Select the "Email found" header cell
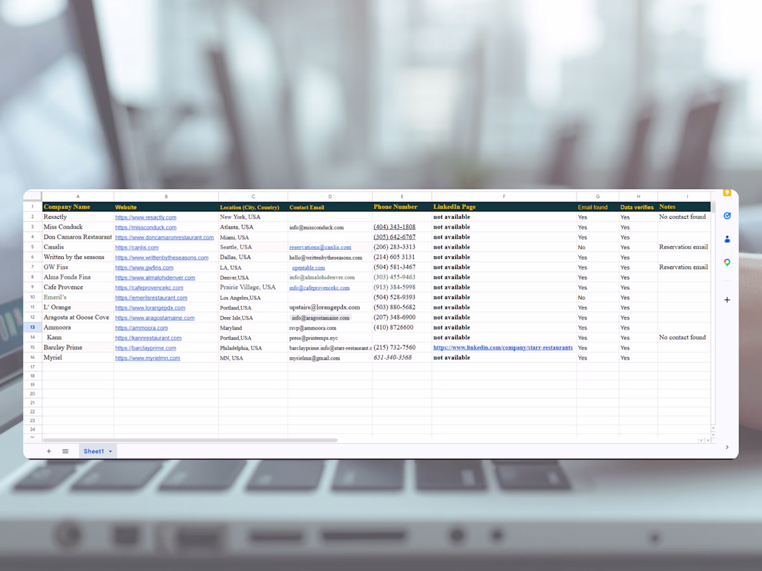Viewport: 762px width, 571px height. tap(598, 207)
